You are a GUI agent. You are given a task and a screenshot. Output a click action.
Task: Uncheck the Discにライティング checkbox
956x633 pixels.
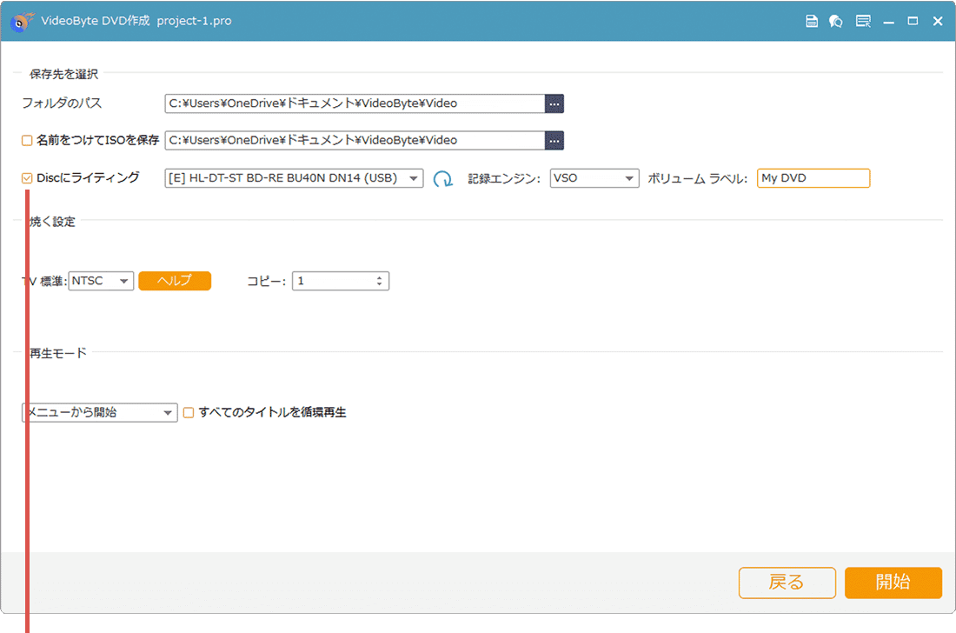tap(27, 178)
